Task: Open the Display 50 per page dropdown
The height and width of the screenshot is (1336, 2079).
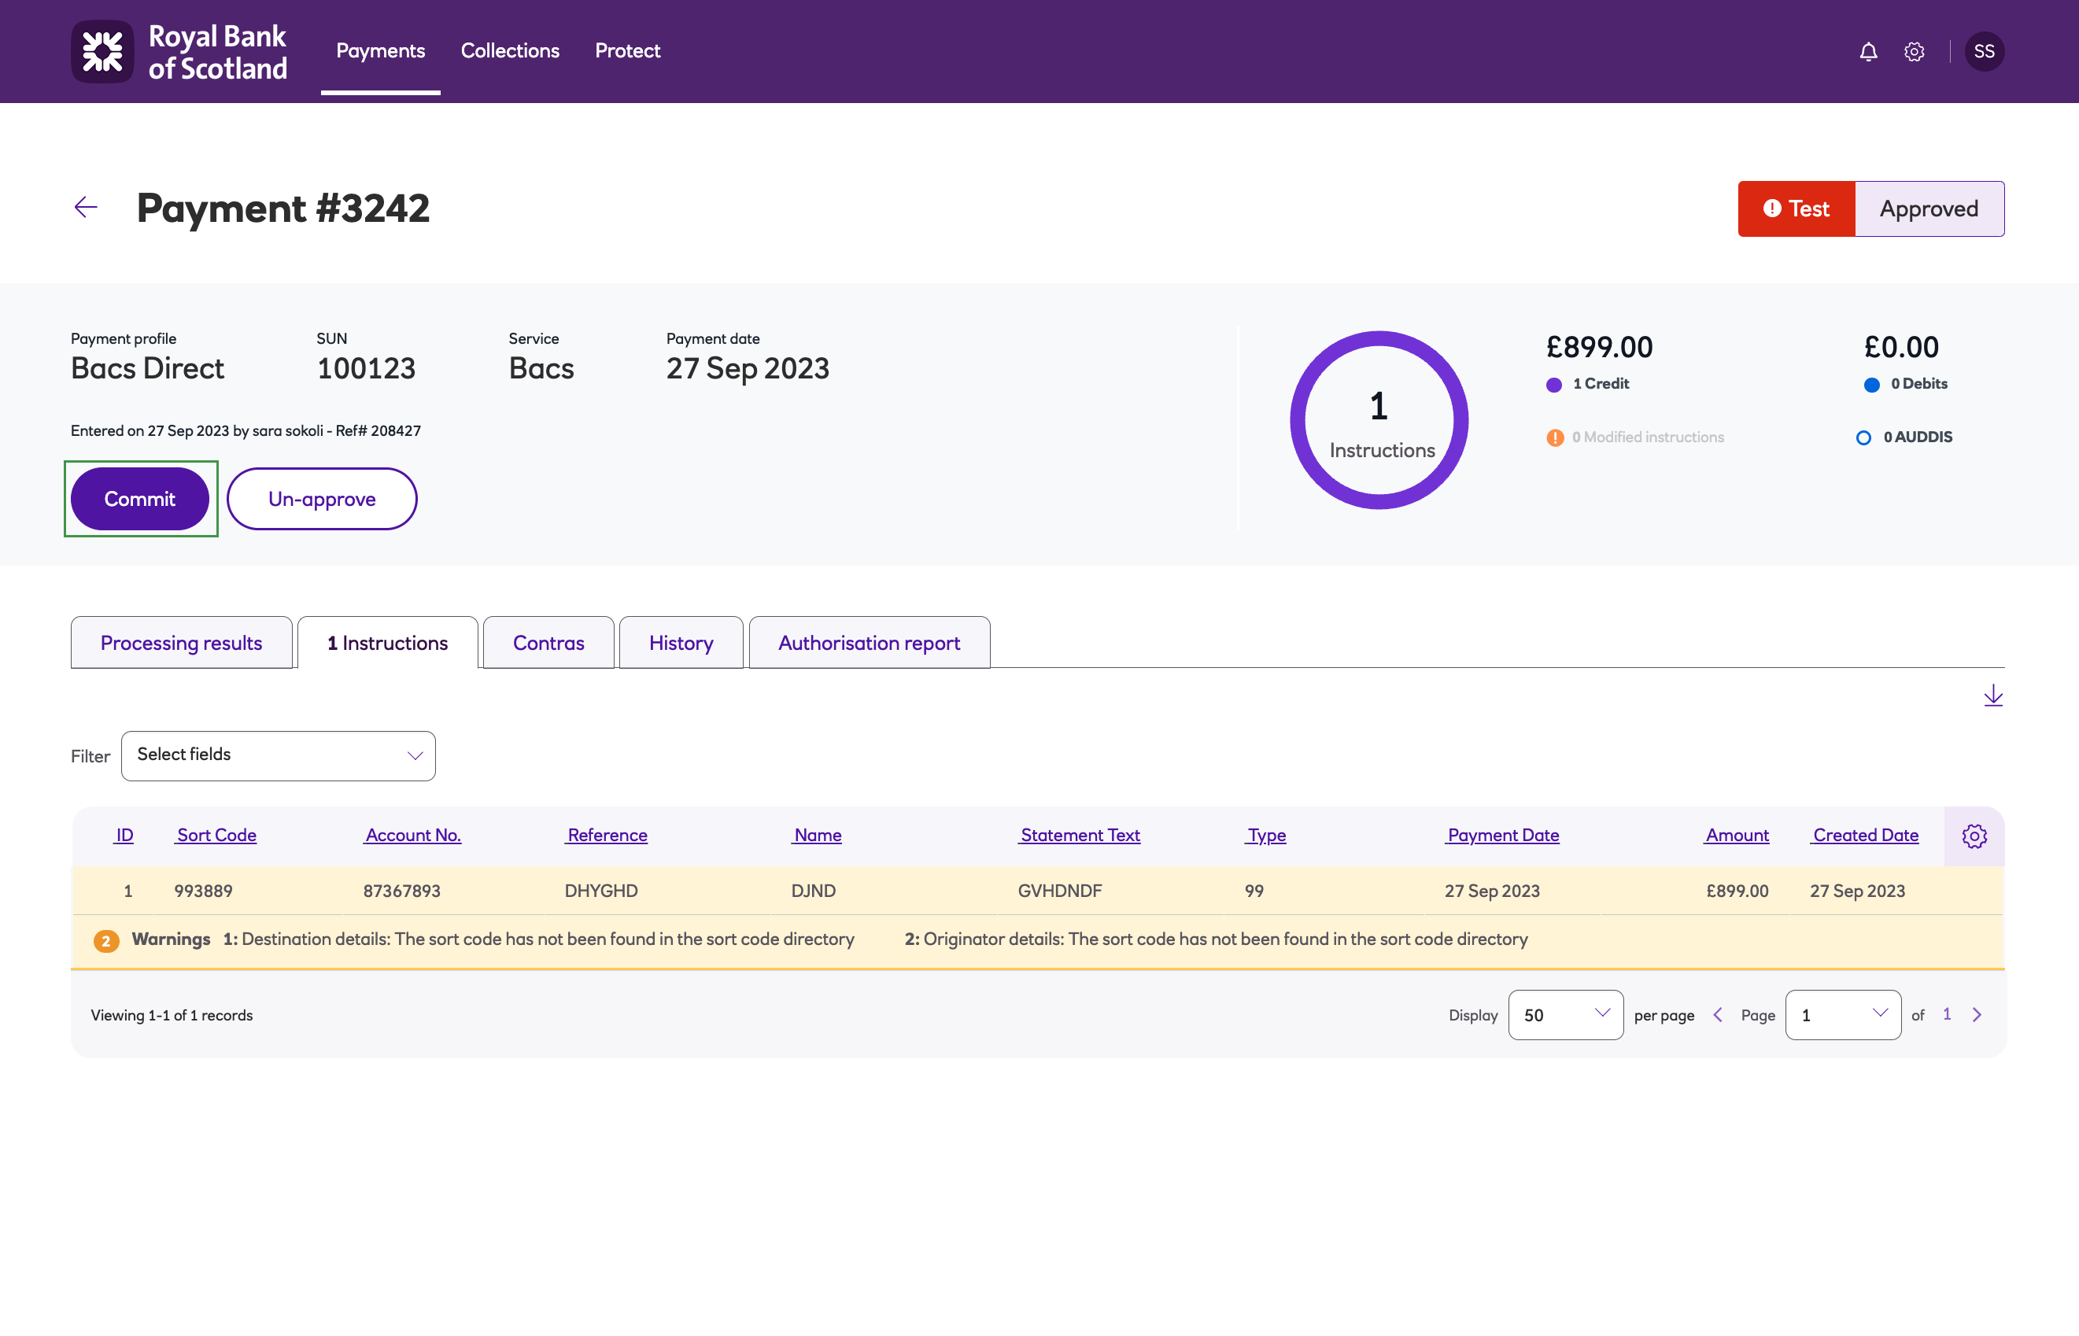Action: click(x=1565, y=1014)
